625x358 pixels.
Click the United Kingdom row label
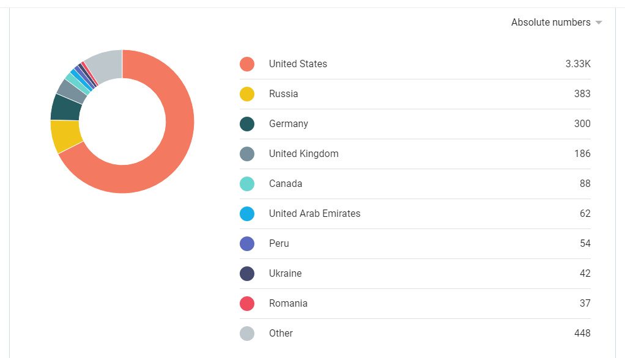(304, 154)
